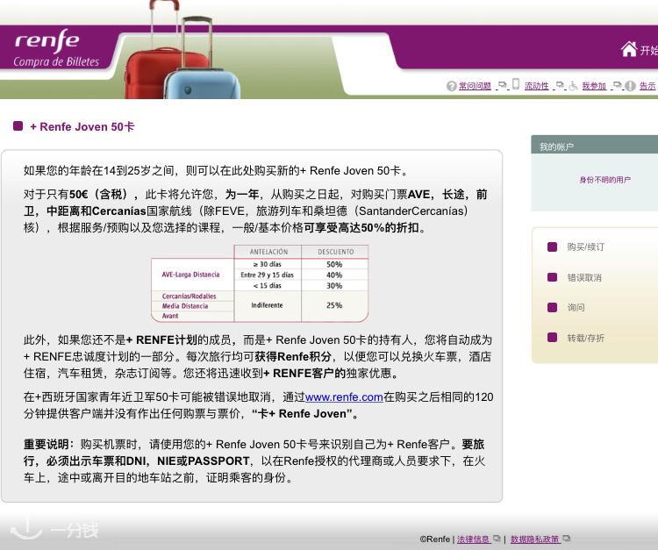Open the 告示 notices link
This screenshot has height=550, width=658.
[x=647, y=86]
